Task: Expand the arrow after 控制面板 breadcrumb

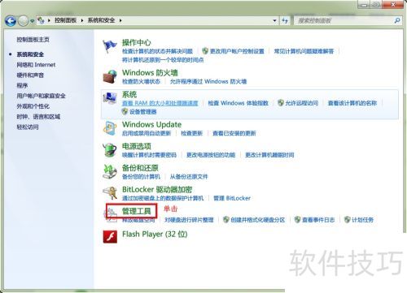Action: tap(82, 20)
